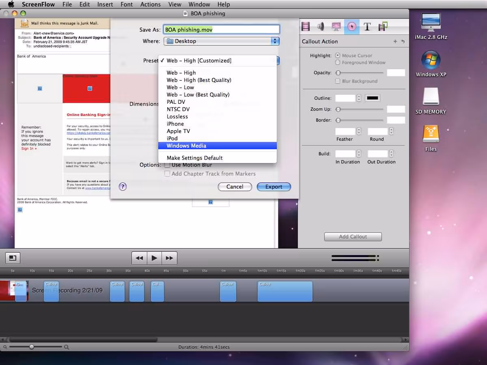Viewport: 487px width, 365px height.
Task: Click the timeline zoom-out magnifier icon
Action: point(5,347)
